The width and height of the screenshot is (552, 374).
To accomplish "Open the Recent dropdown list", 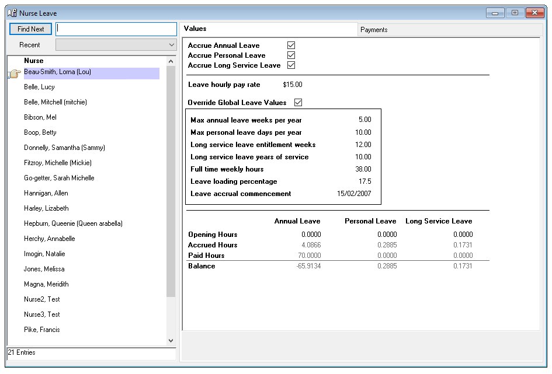I will pyautogui.click(x=116, y=45).
